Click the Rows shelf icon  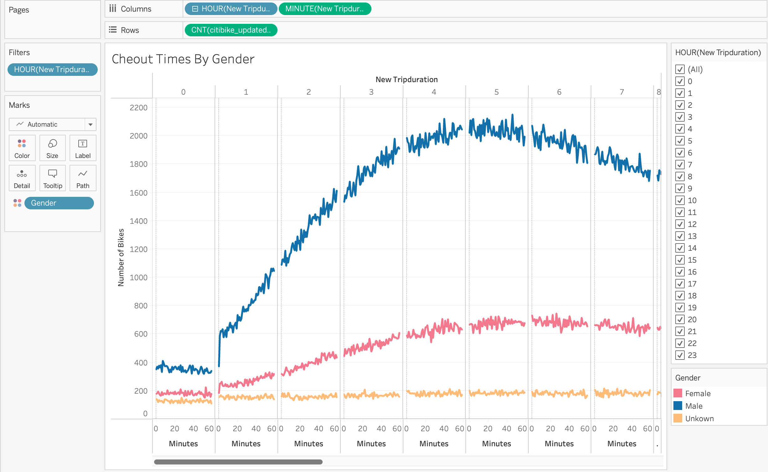pos(113,30)
